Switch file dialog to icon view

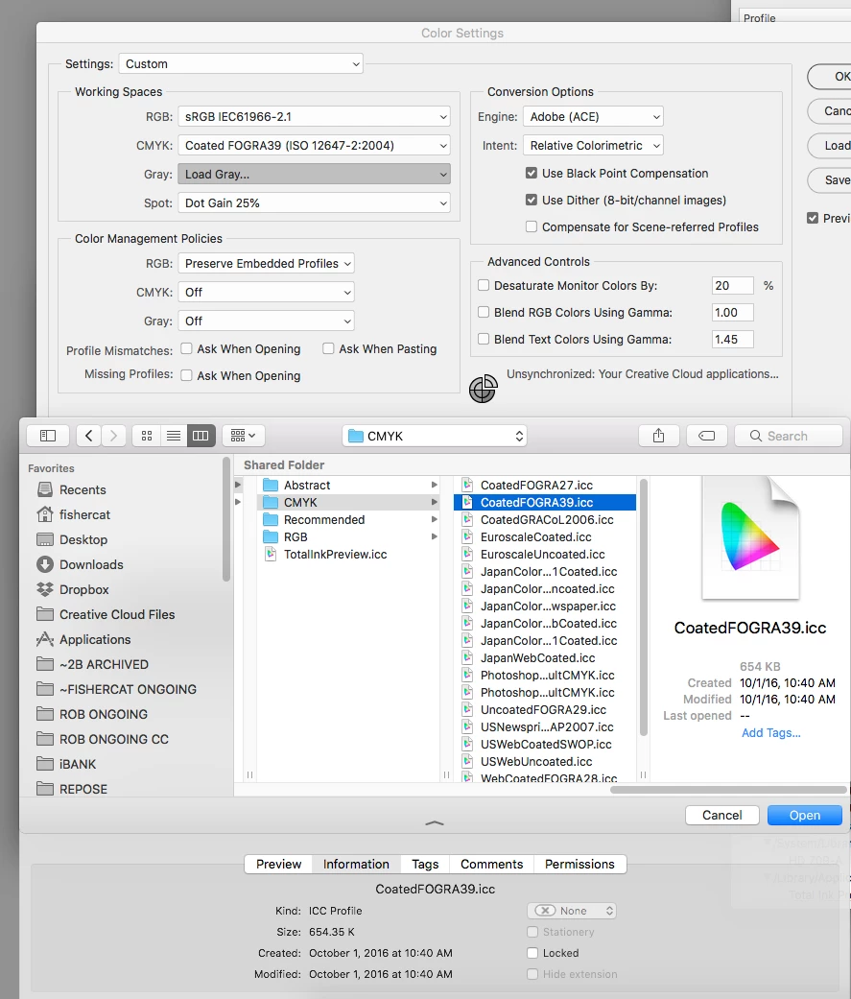[x=147, y=436]
